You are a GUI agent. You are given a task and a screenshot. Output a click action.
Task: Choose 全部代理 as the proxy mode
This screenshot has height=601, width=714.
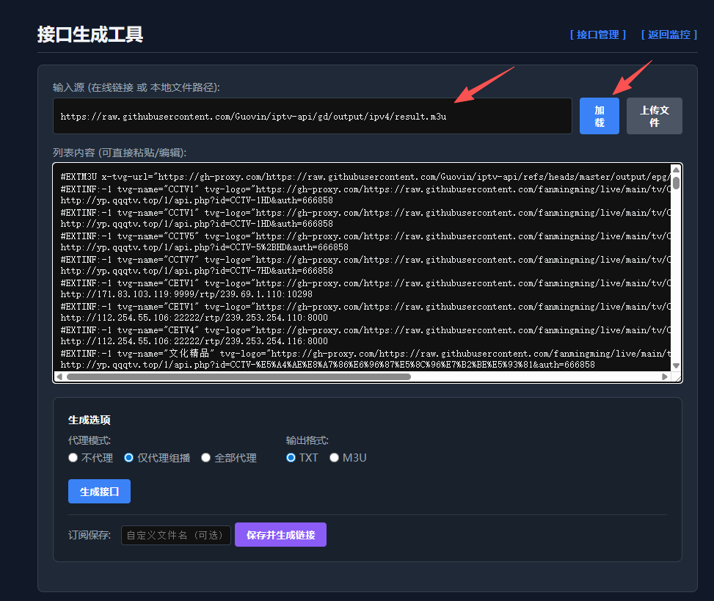[205, 457]
